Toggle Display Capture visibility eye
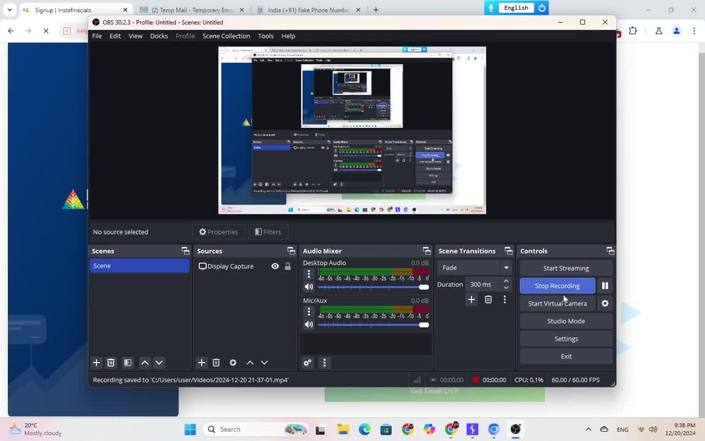Image resolution: width=705 pixels, height=441 pixels. (x=275, y=266)
